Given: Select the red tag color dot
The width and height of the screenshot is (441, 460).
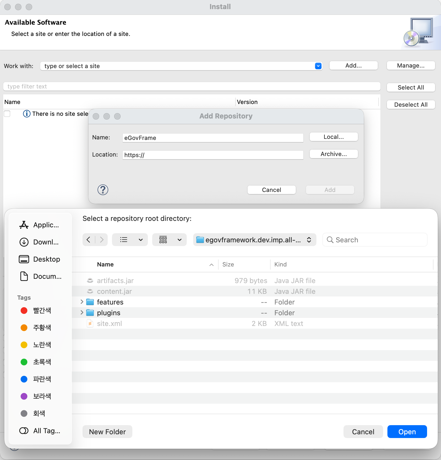Looking at the screenshot, I should [x=24, y=310].
